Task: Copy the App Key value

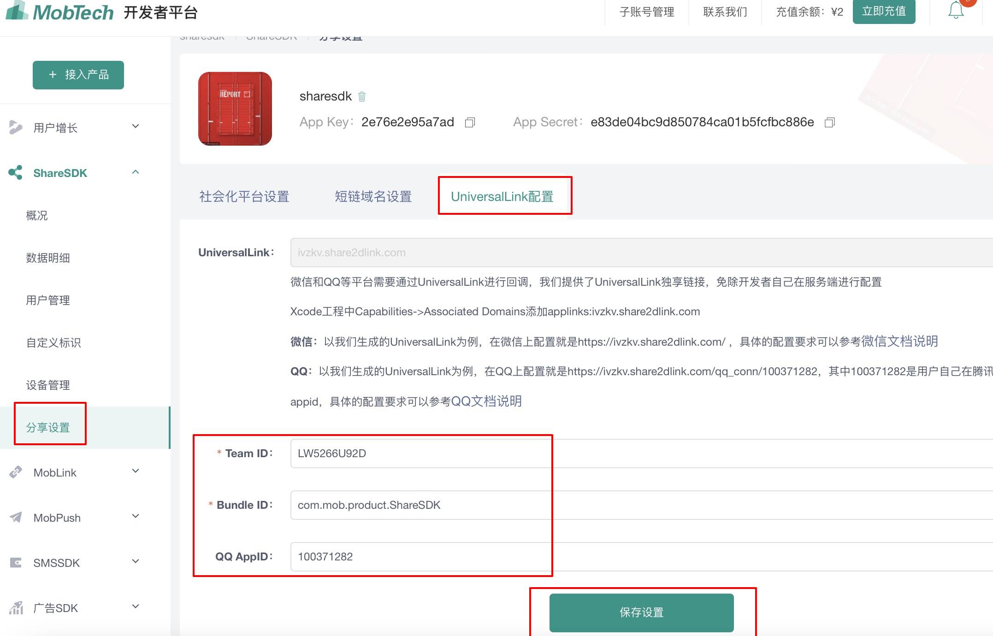Action: coord(470,123)
